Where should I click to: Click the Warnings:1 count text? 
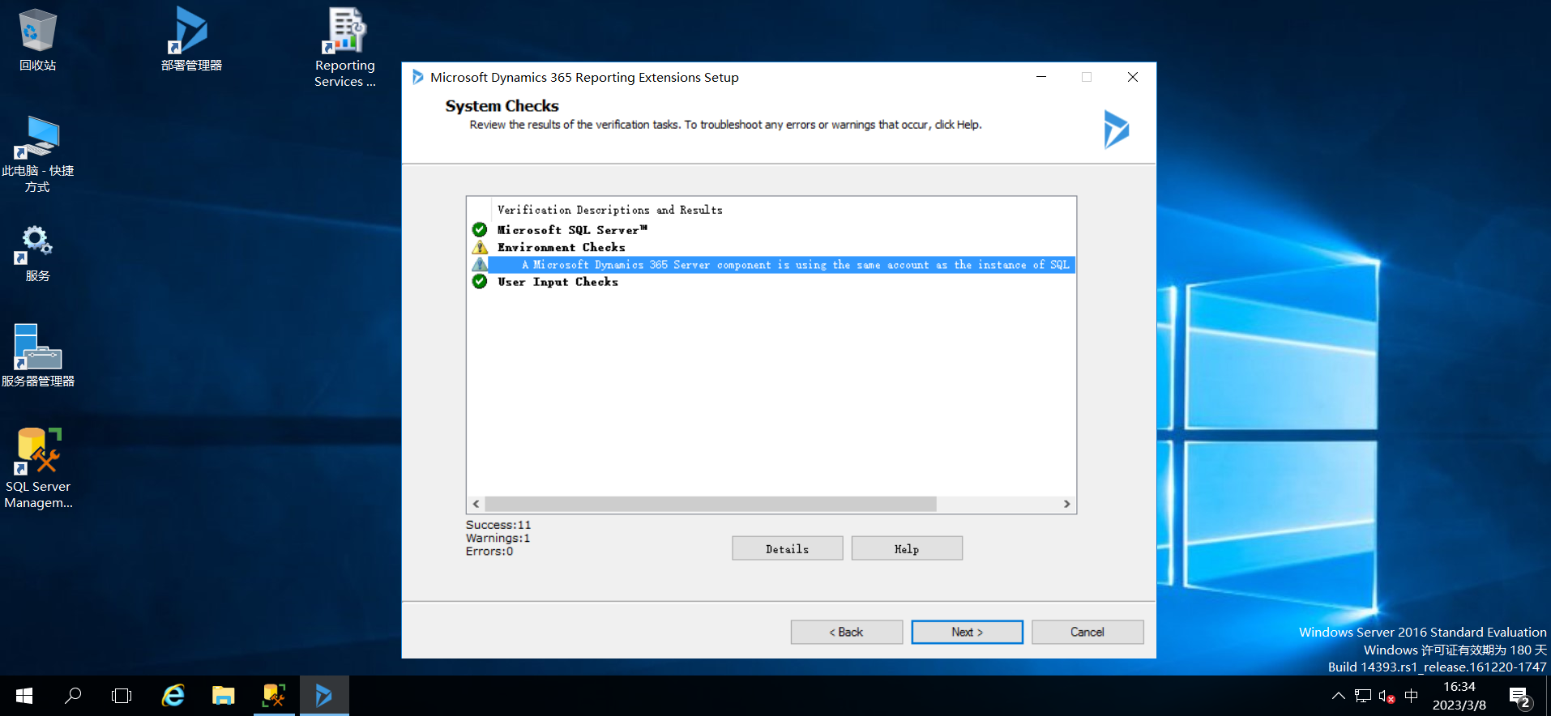[x=498, y=538]
